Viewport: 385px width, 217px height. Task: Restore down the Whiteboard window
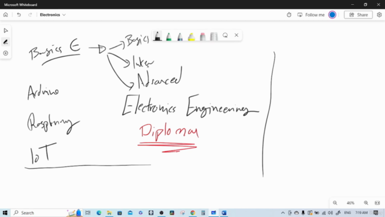365,4
